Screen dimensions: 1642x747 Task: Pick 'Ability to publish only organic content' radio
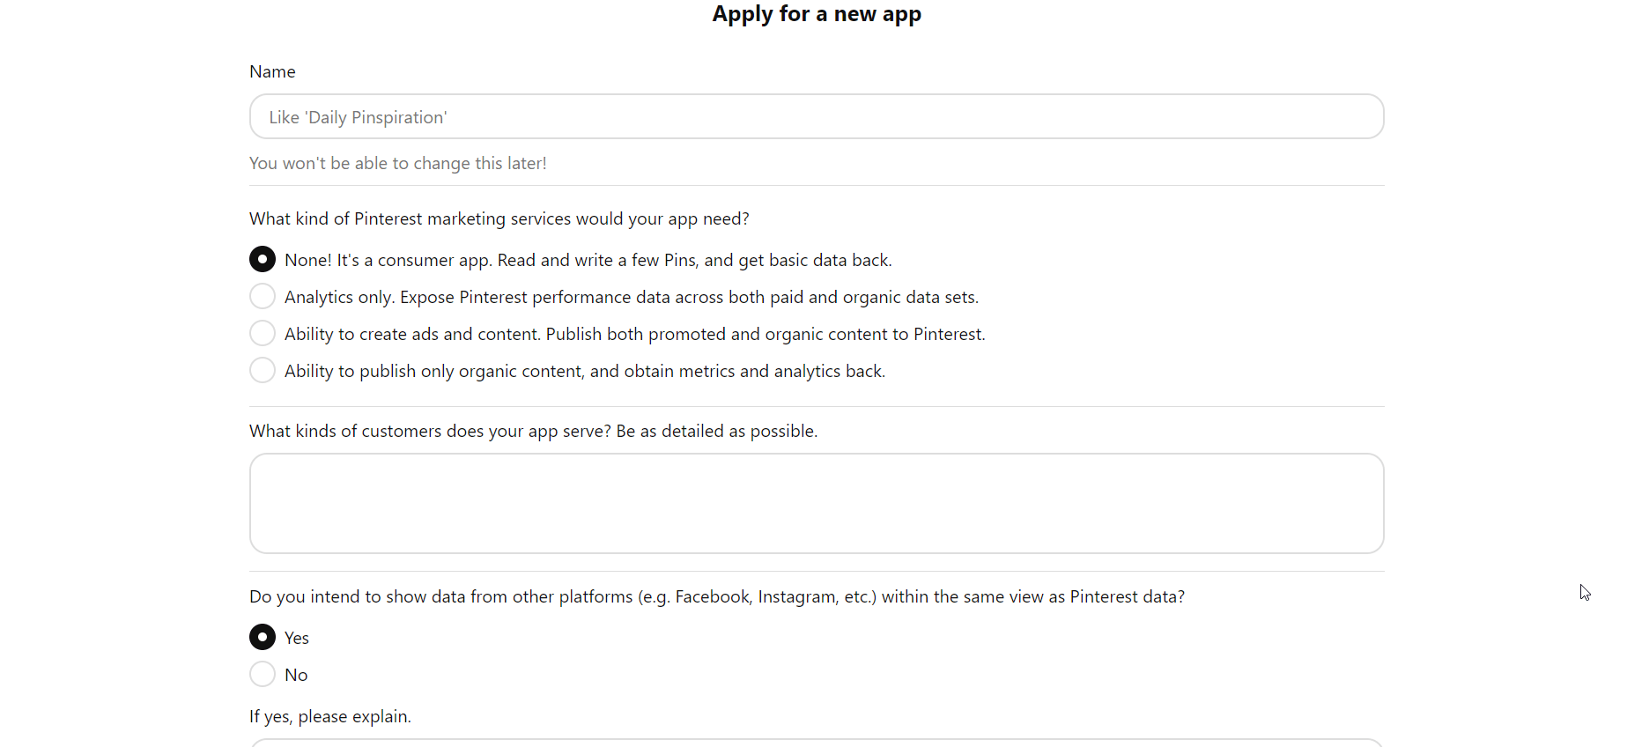tap(263, 371)
